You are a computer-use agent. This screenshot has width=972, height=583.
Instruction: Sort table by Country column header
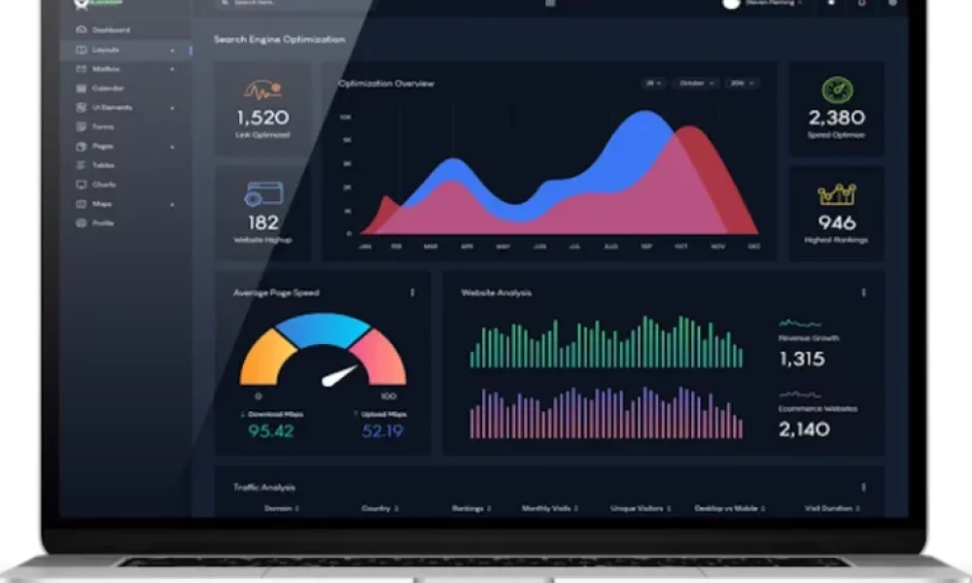(380, 508)
